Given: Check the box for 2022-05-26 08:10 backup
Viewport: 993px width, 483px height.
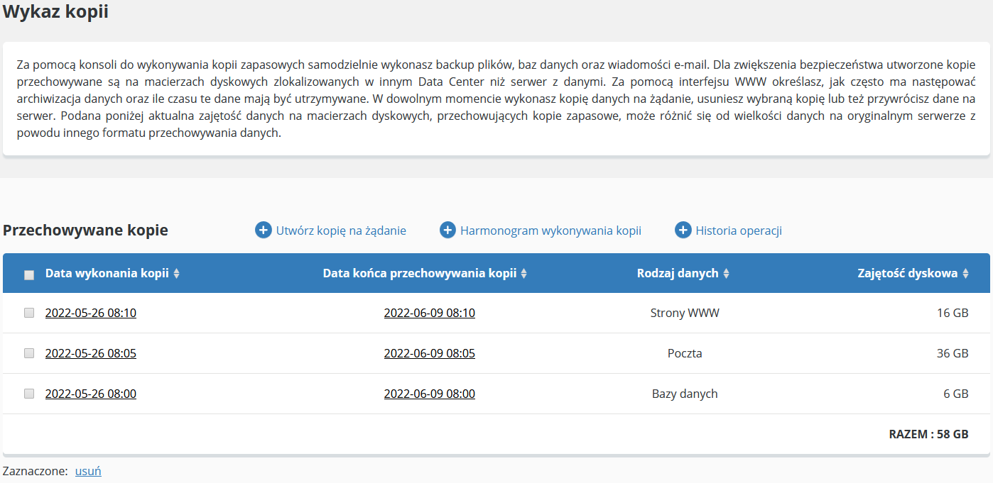Looking at the screenshot, I should pos(29,313).
